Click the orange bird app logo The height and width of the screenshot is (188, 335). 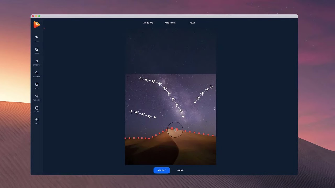(37, 25)
